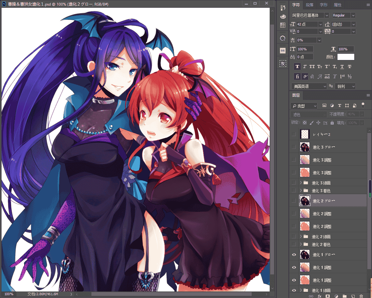Image resolution: width=372 pixels, height=298 pixels.
Task: Click the white text color swatch
Action: click(346, 57)
